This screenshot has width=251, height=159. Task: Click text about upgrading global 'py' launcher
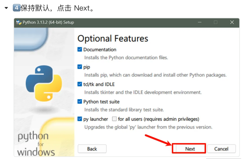pyautogui.click(x=149, y=127)
